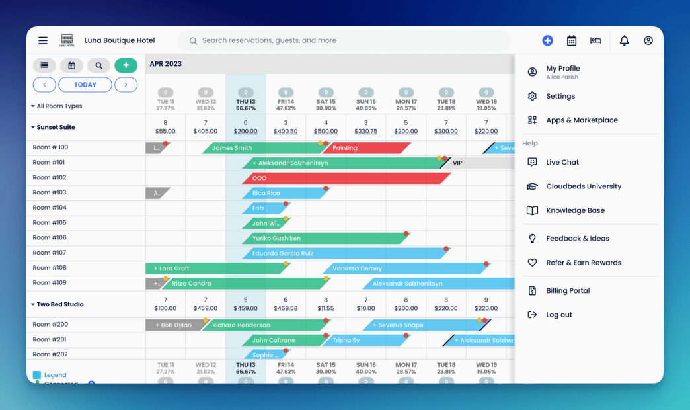Click the green add reservation button
Screen dimensions: 690x410
(126, 65)
